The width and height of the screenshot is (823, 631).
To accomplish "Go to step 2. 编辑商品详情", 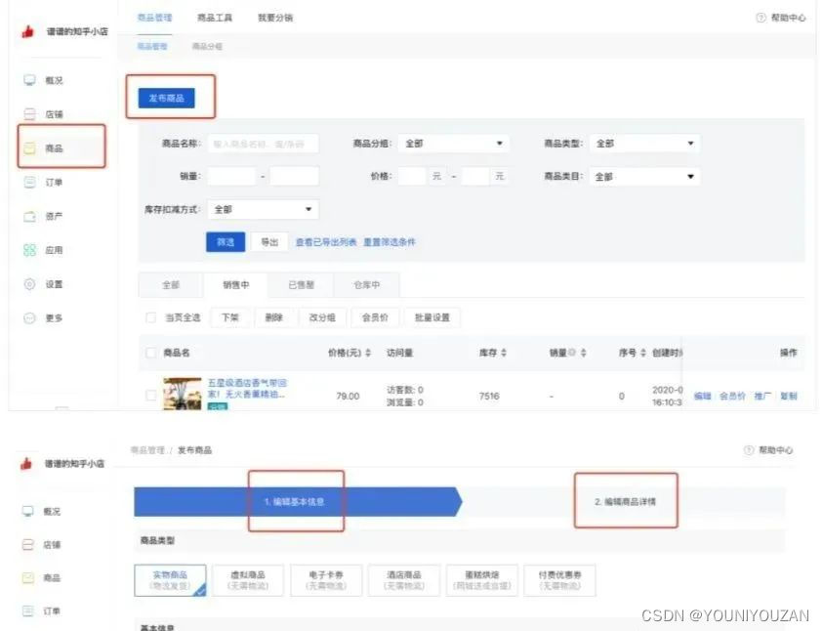I will [625, 502].
